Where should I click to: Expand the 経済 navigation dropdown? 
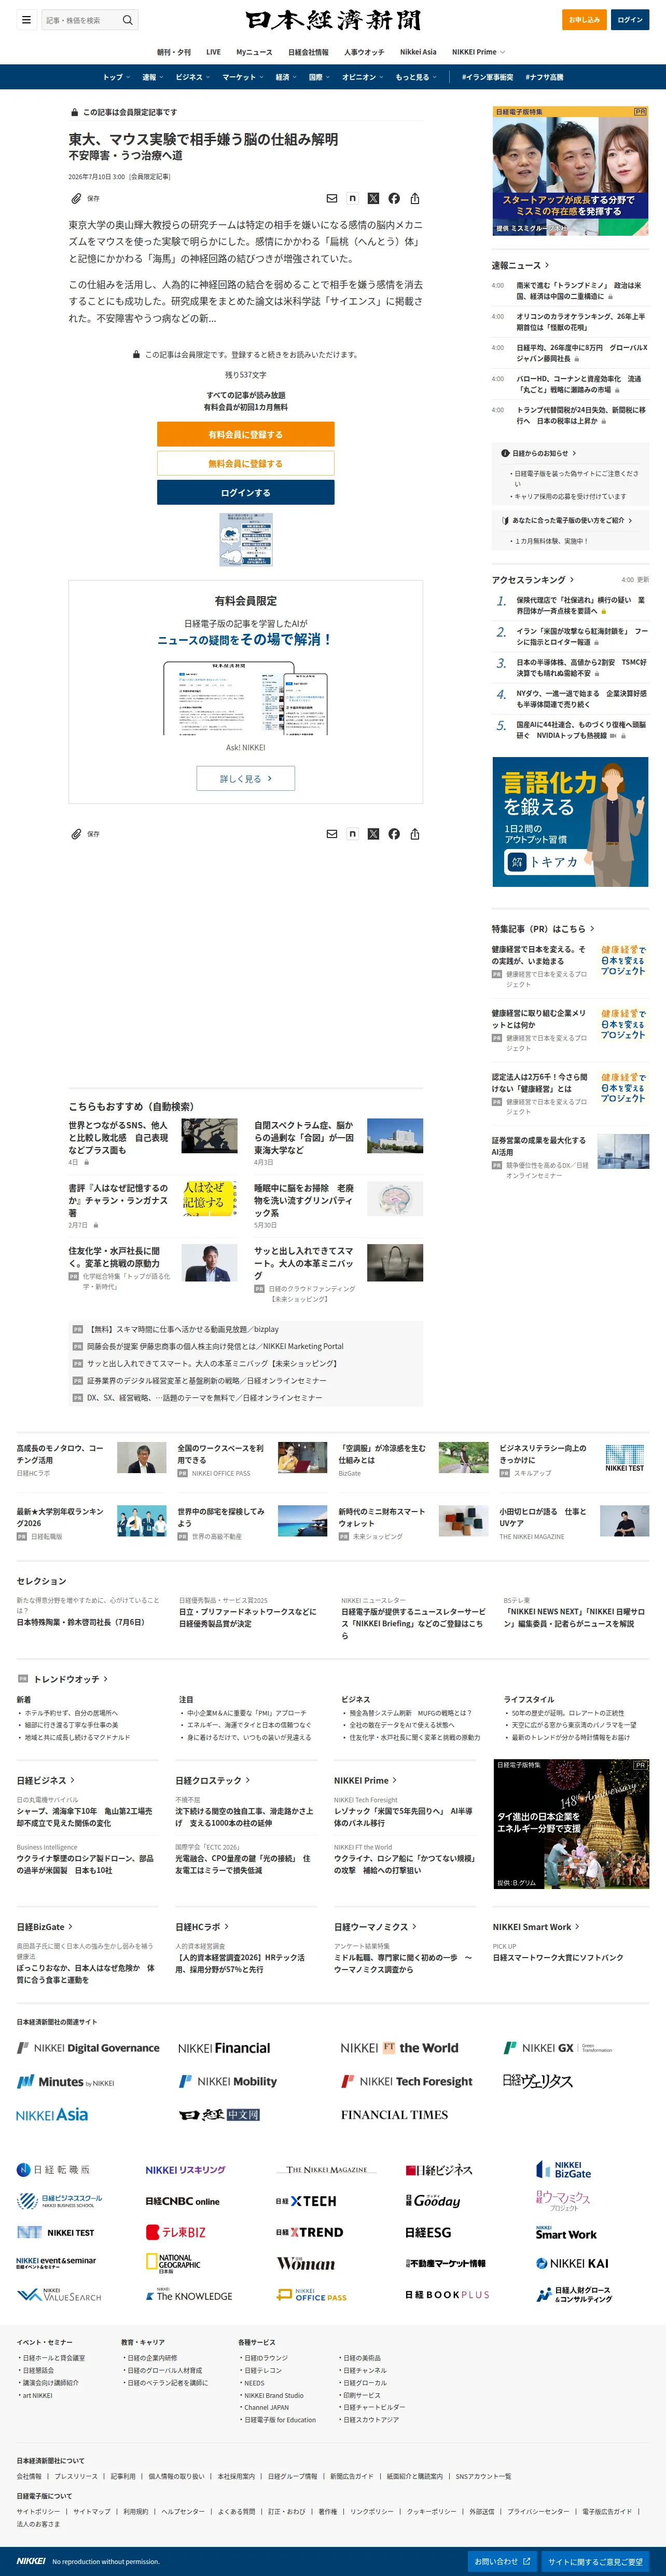click(x=286, y=77)
